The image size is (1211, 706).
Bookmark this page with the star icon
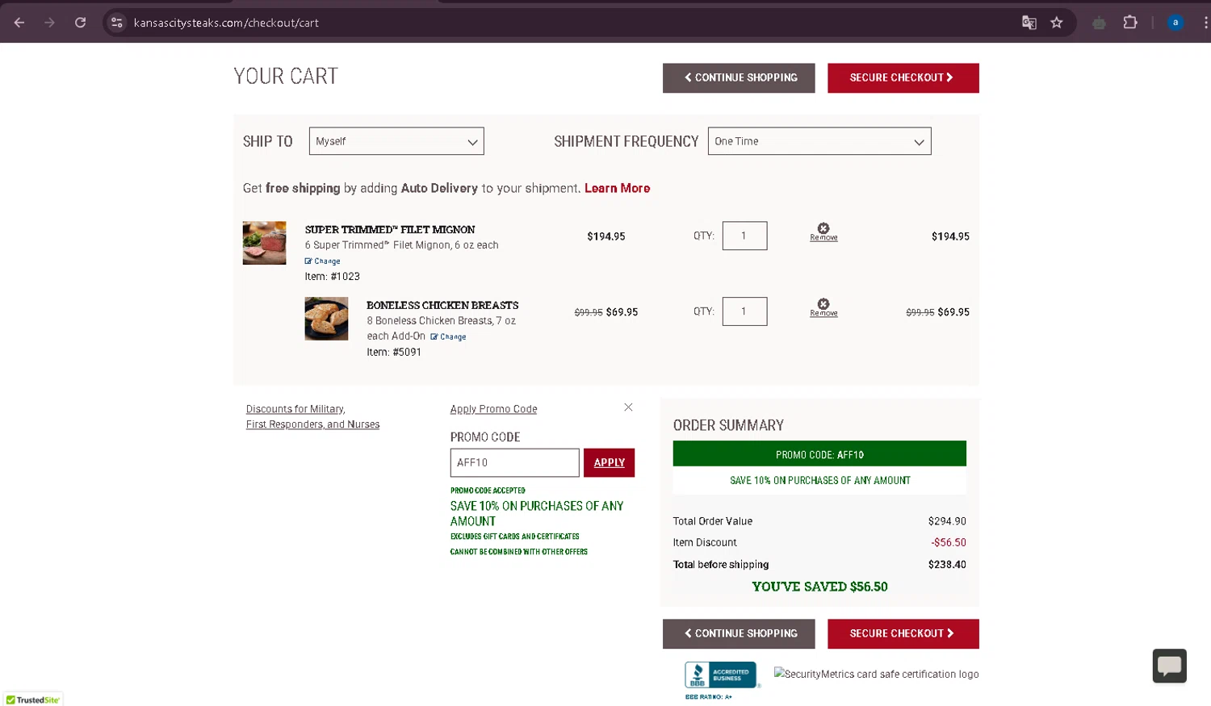click(x=1057, y=23)
